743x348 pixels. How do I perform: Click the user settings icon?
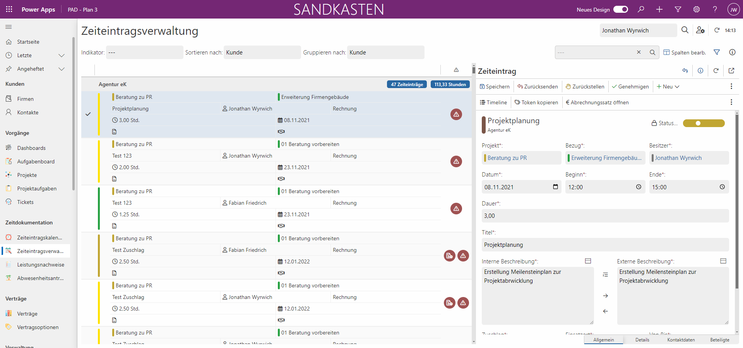pyautogui.click(x=700, y=30)
